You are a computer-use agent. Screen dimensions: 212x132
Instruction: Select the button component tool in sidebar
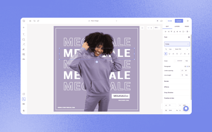click(24, 59)
